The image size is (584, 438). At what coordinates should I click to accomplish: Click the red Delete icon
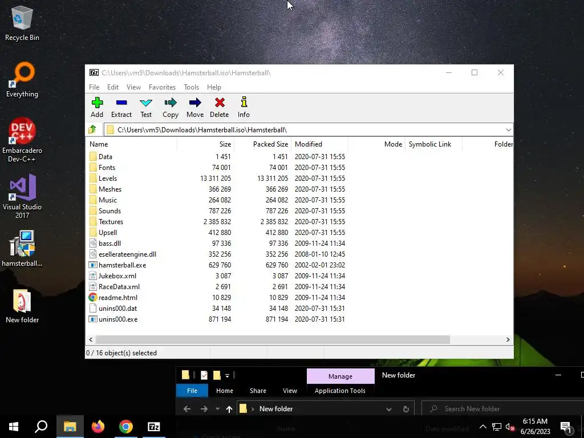coord(220,103)
